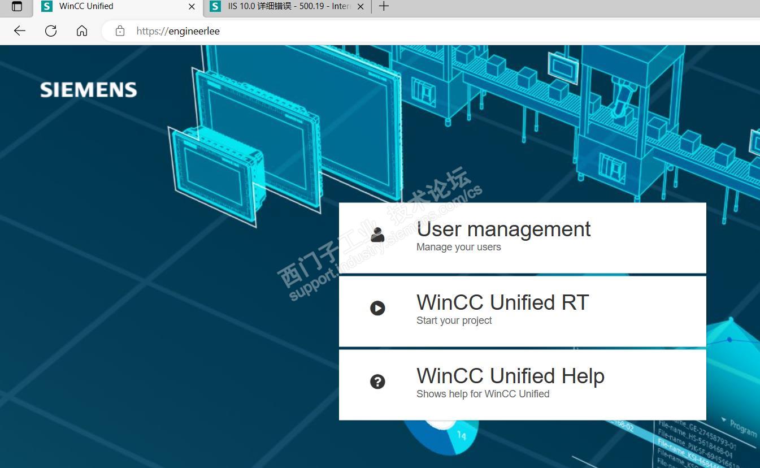Refresh the current page
Viewport: 760px width, 468px height.
[51, 31]
